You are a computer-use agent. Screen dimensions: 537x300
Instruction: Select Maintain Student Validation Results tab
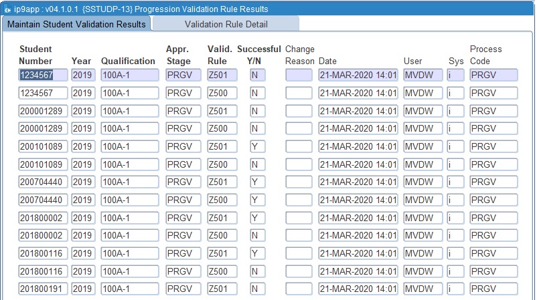click(x=76, y=25)
